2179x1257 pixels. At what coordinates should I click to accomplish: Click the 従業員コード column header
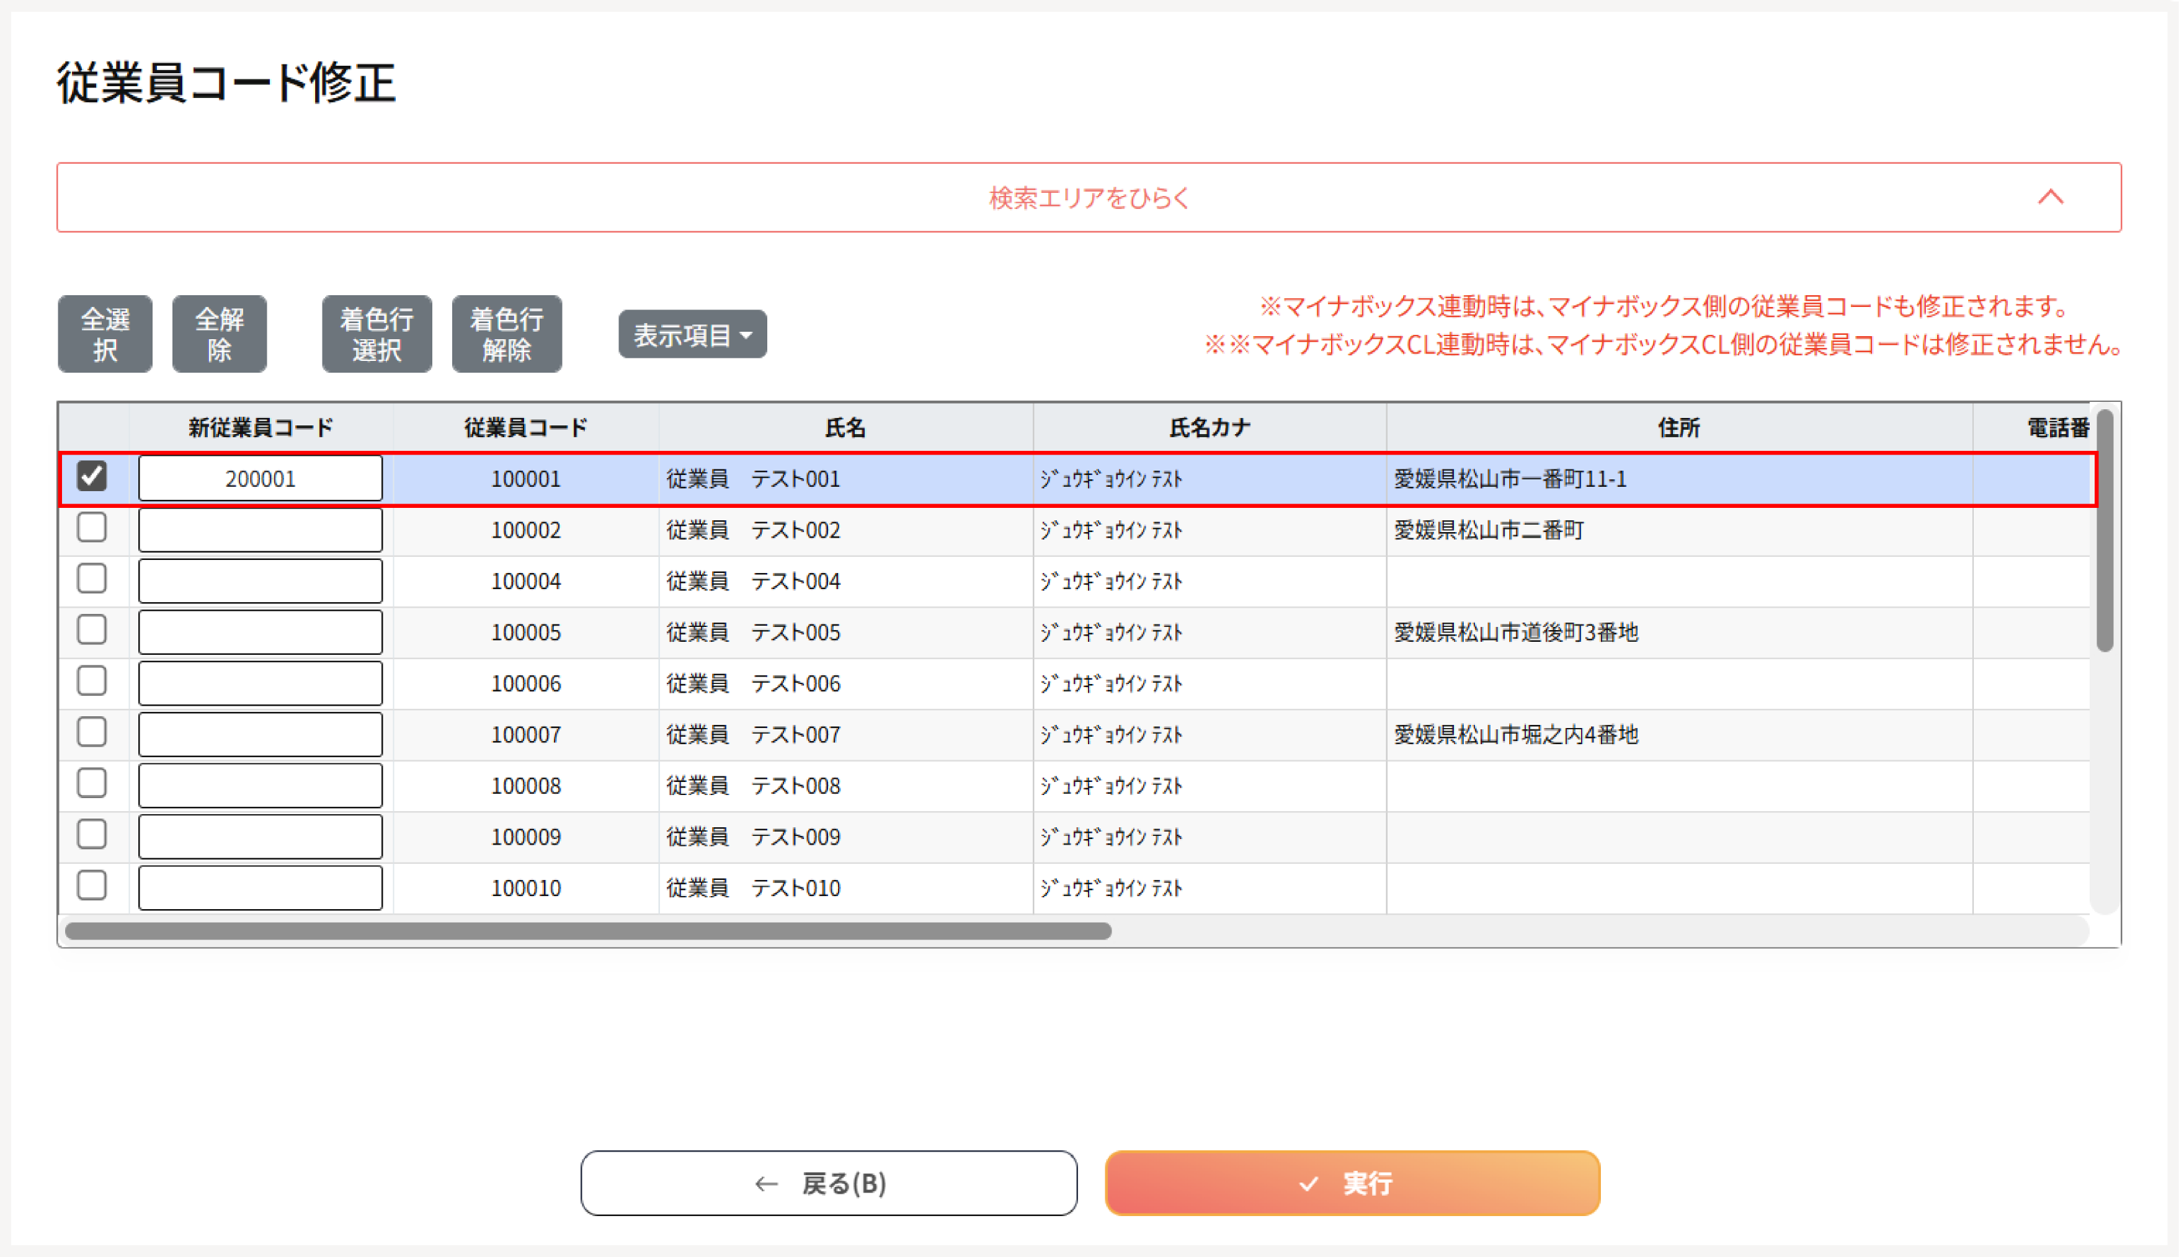point(526,427)
